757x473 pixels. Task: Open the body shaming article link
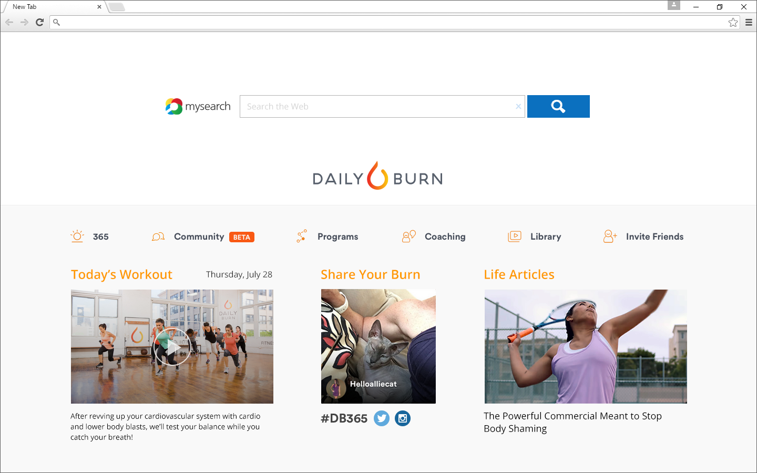coord(572,422)
